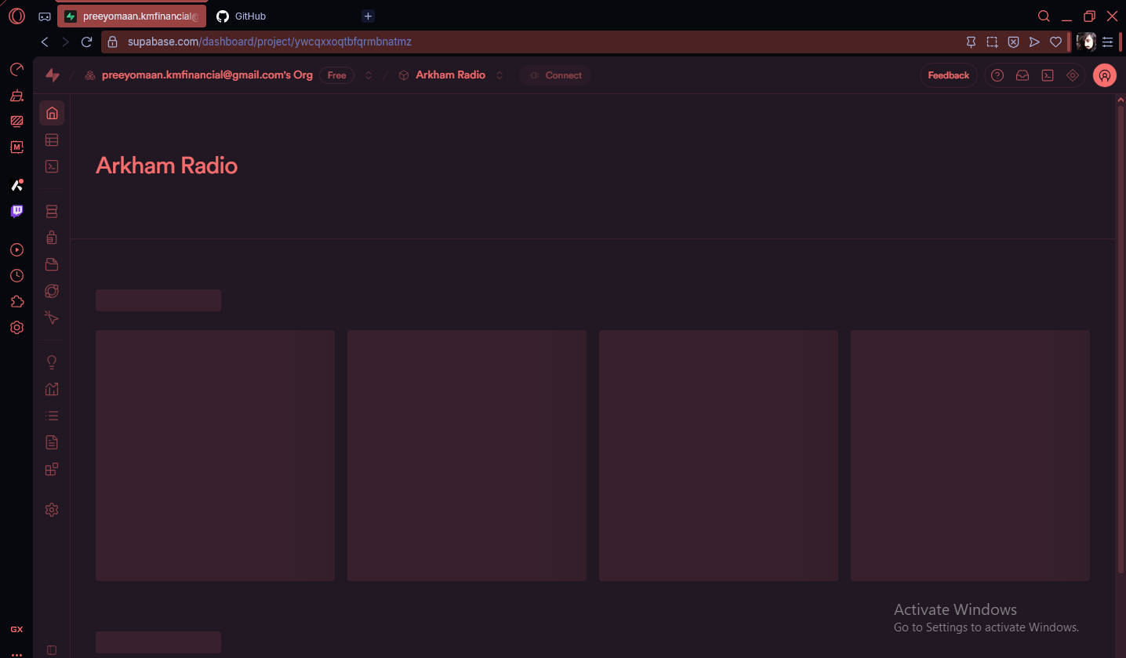Open GX Cleaner in Opera sidebar
The image size is (1126, 658).
tap(16, 96)
